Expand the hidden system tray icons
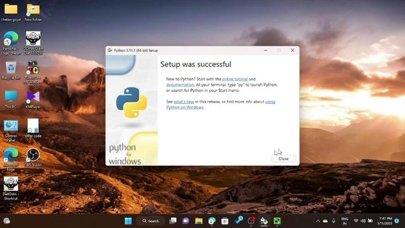This screenshot has height=228, width=405. 318,221
